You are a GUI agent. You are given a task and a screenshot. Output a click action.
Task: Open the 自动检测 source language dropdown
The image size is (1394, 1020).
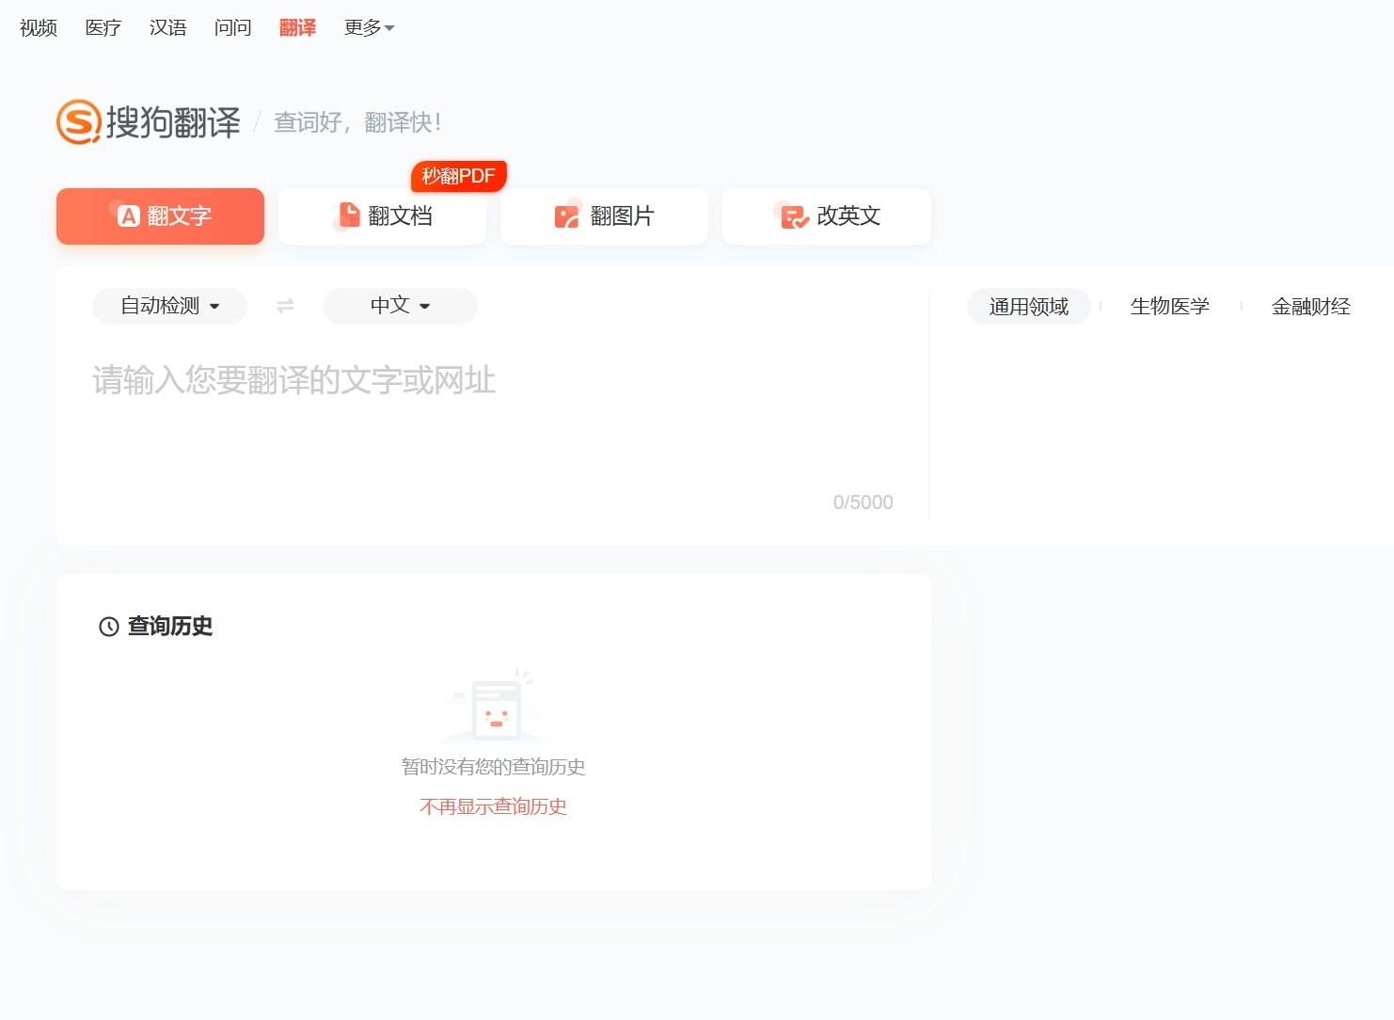point(168,306)
